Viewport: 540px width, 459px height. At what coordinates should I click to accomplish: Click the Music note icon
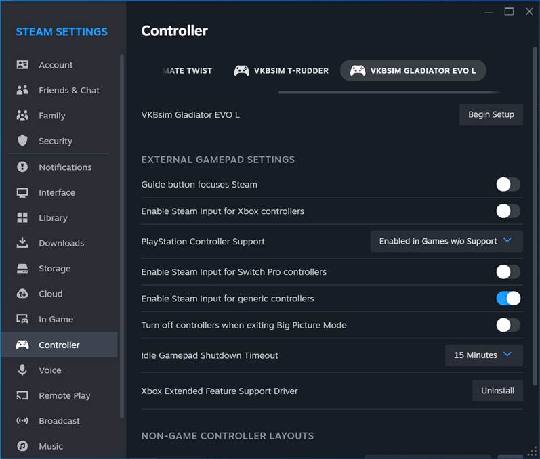click(x=22, y=446)
